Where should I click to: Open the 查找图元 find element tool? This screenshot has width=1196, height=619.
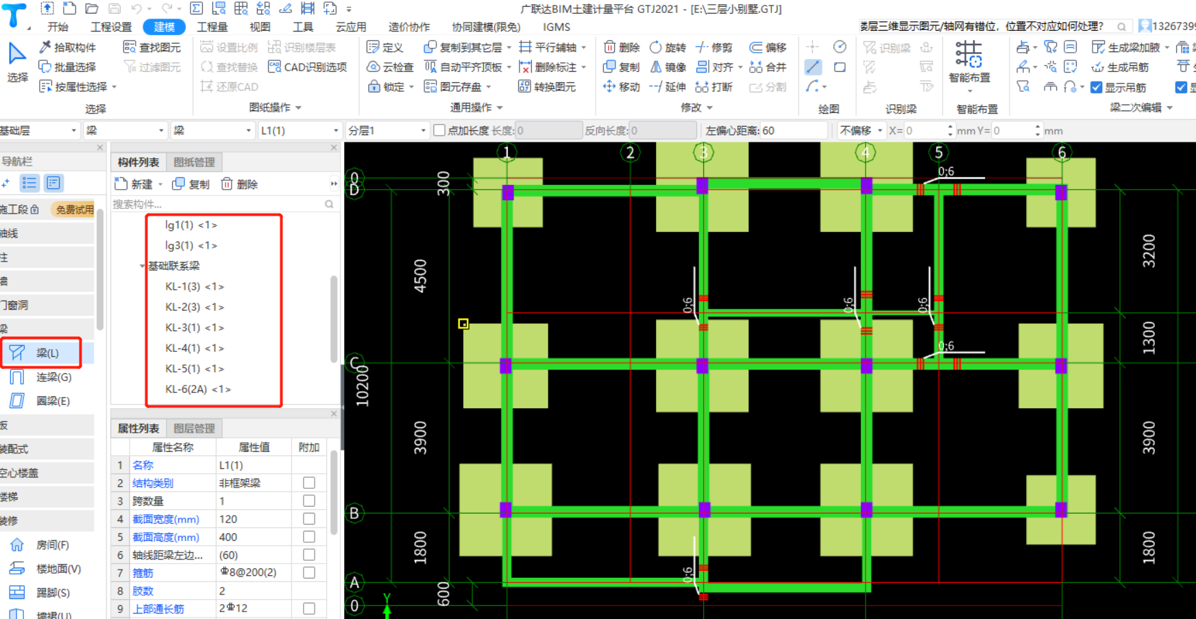[152, 47]
